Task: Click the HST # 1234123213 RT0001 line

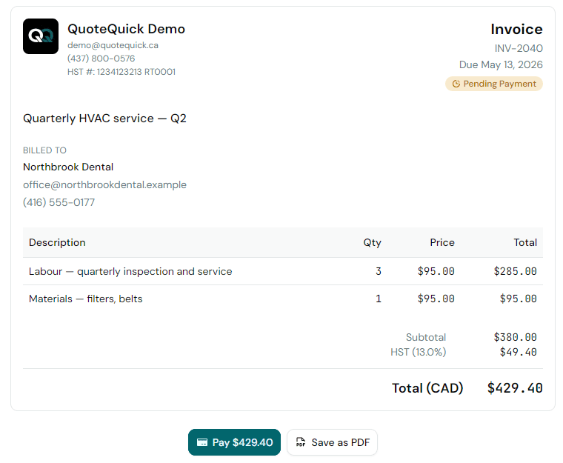Action: (x=121, y=72)
